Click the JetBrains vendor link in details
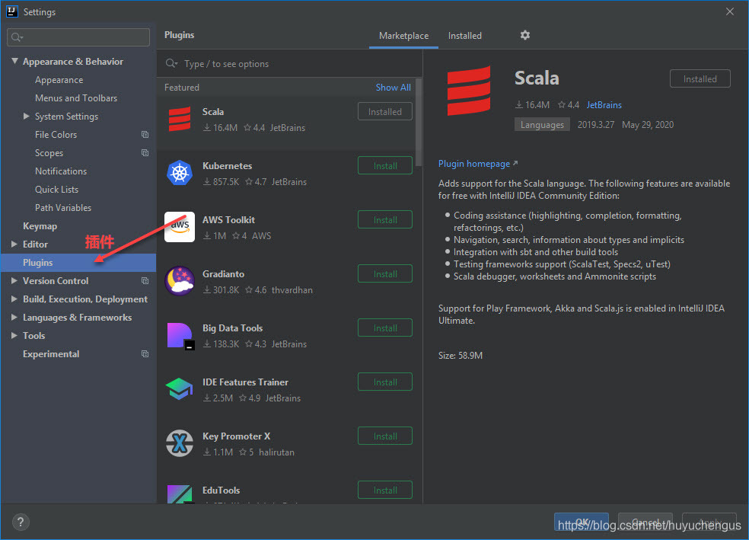Screen dimensions: 749x540 604,104
